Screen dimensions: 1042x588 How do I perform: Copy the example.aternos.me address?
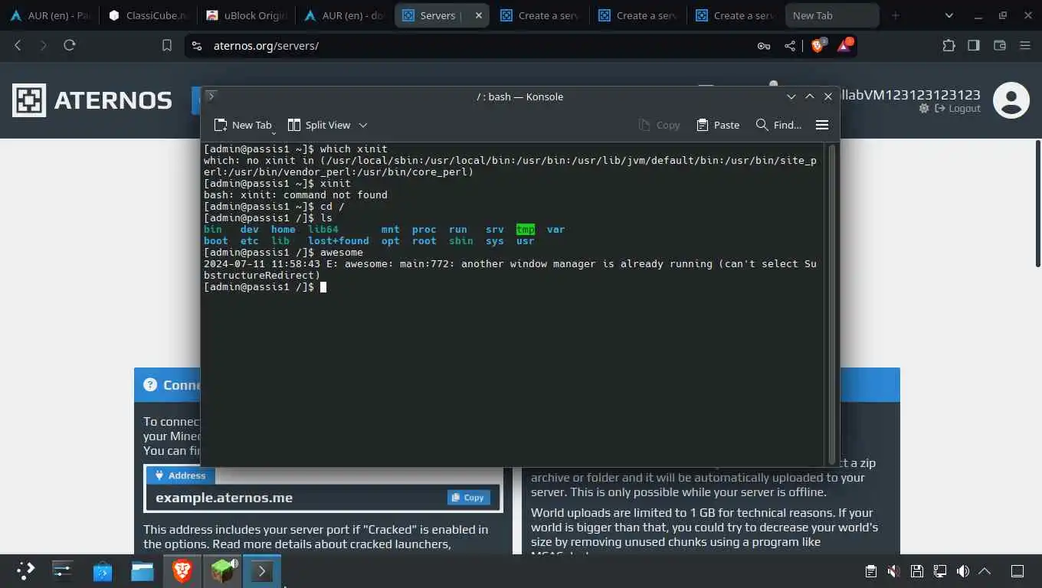tap(468, 497)
